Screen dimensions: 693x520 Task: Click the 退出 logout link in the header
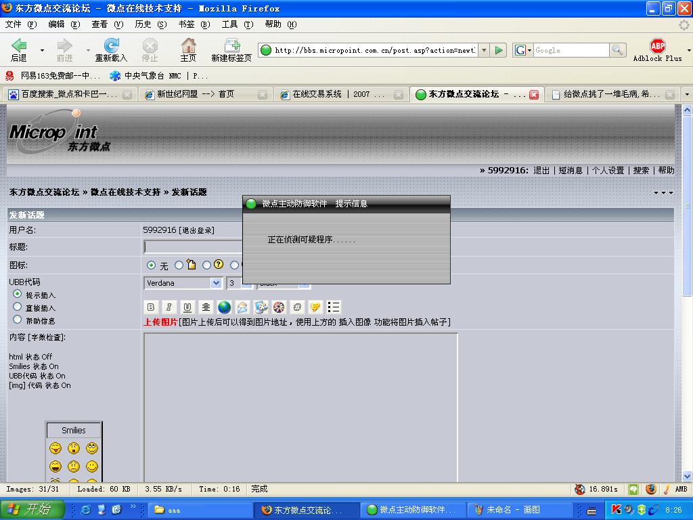(x=541, y=170)
